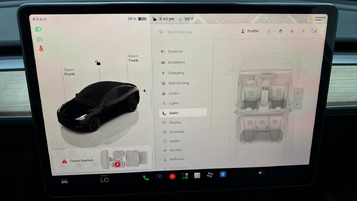Screen dimensions: 357x201
Task: Tap the seat occupancy diagram thumbnail
Action: 124,159
